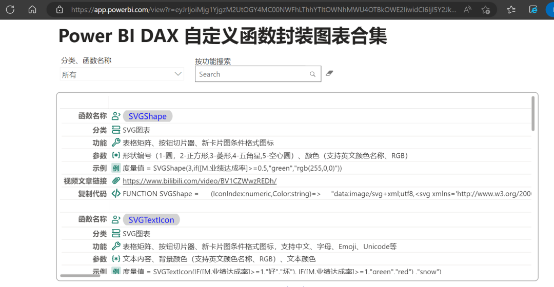Click the report title Power BI DAX
The width and height of the screenshot is (554, 287).
pos(223,36)
